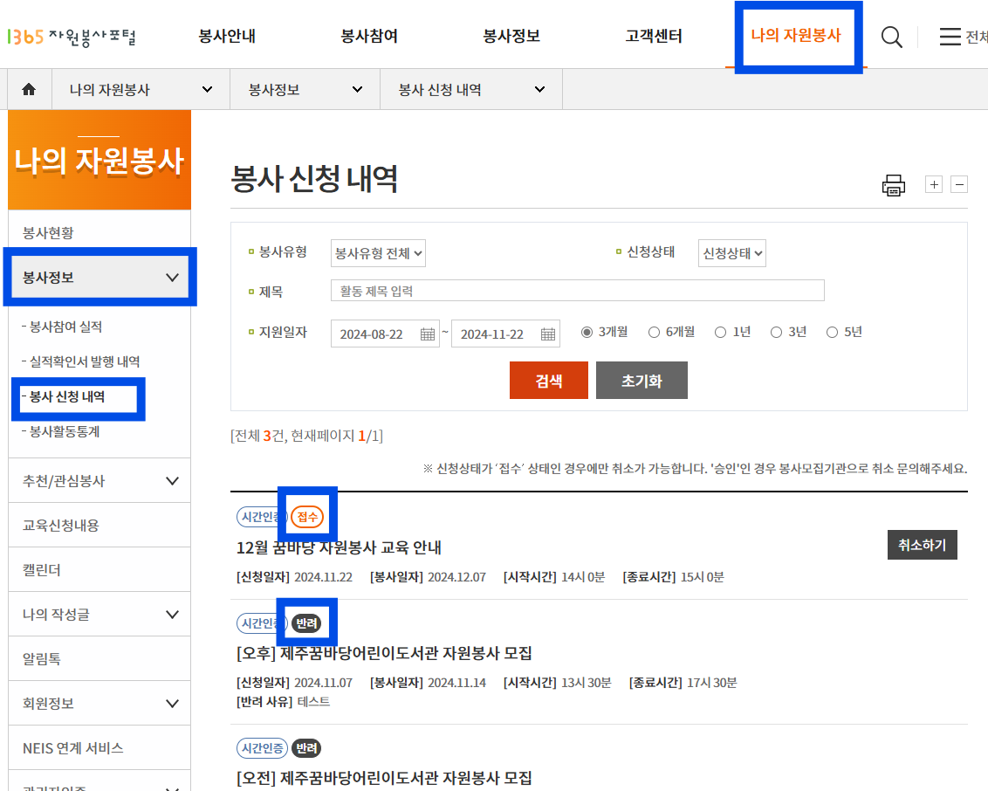Increase text size with plus icon
Viewport: 988px width, 791px height.
(x=934, y=185)
